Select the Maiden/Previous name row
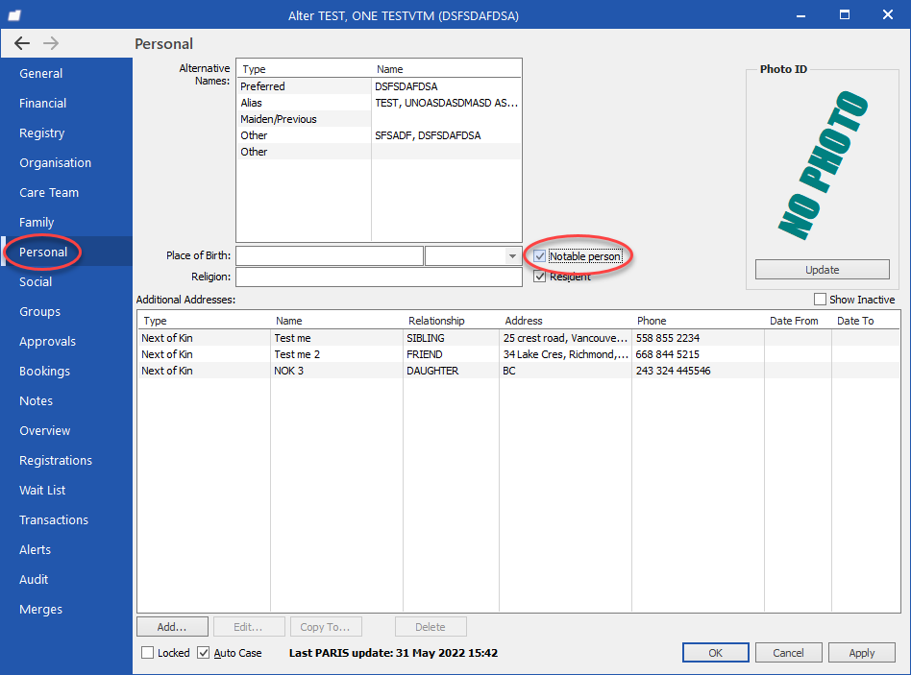Viewport: 911px width, 675px height. click(379, 119)
